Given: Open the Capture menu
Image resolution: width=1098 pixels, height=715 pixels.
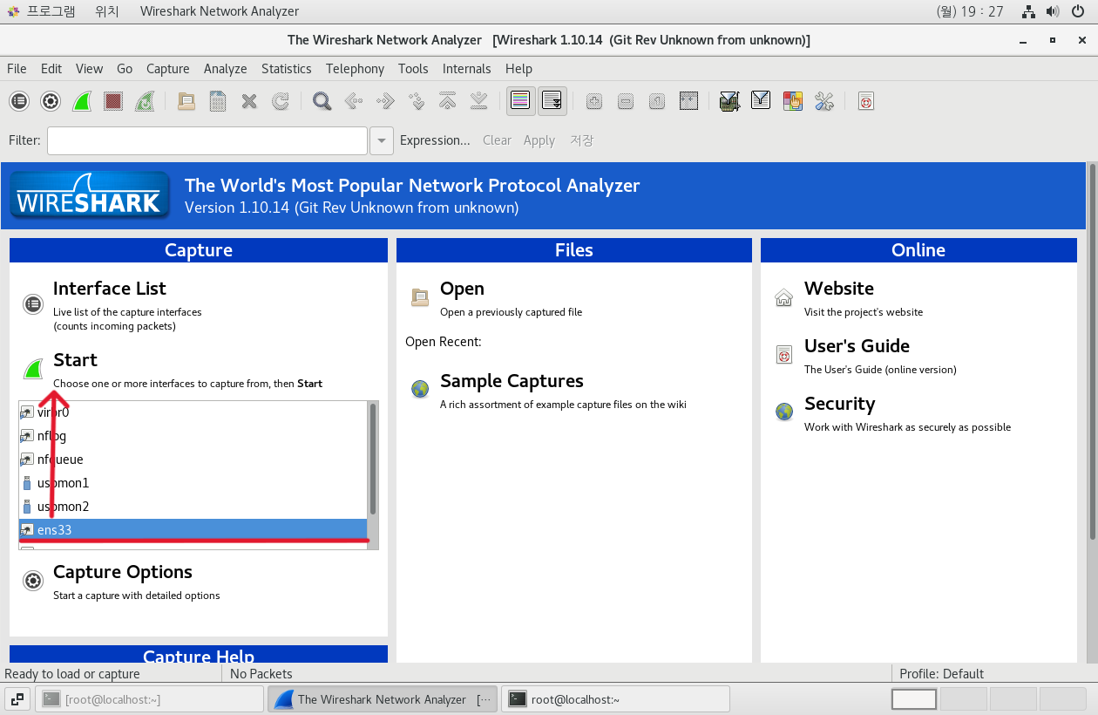Looking at the screenshot, I should point(168,68).
